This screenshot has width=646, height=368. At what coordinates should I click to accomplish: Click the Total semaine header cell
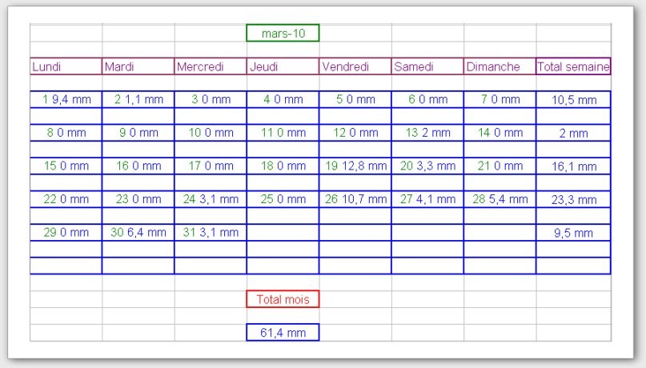pyautogui.click(x=573, y=66)
